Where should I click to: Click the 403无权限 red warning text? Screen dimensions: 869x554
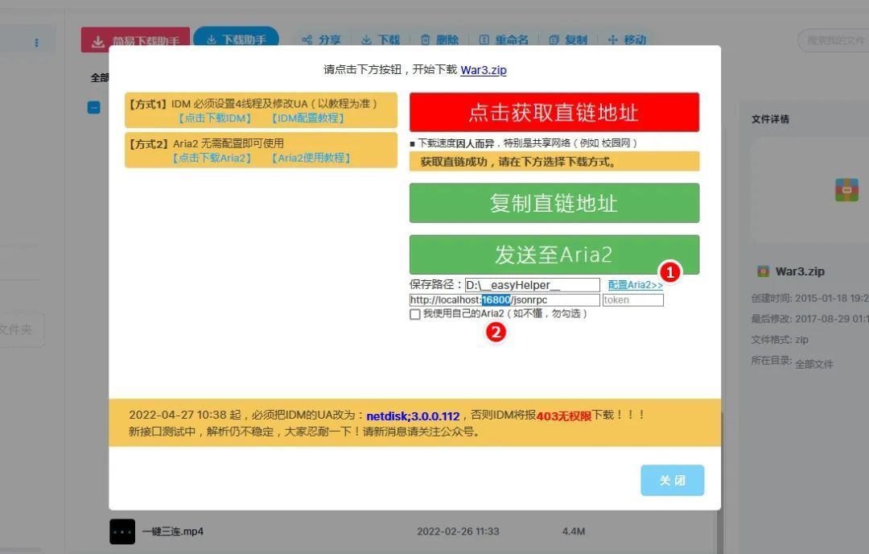click(x=563, y=416)
